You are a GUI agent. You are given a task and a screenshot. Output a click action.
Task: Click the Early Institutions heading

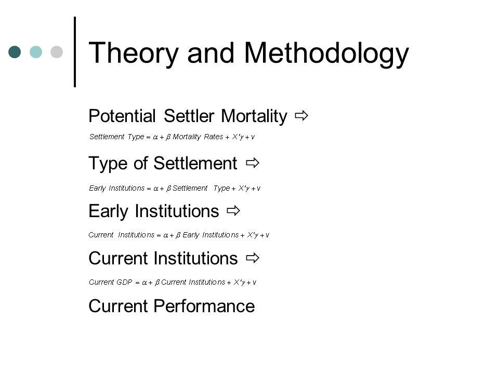[154, 211]
